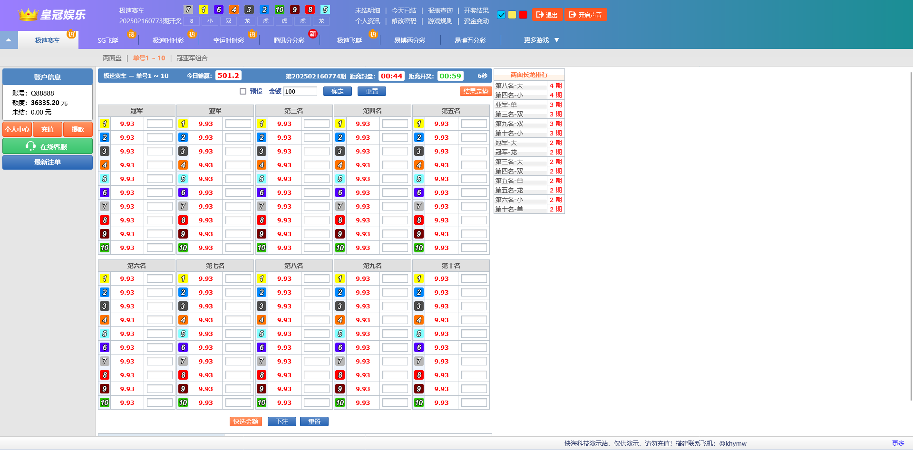Click bet input for 第十名 number 10
913x450 pixels.
(474, 402)
